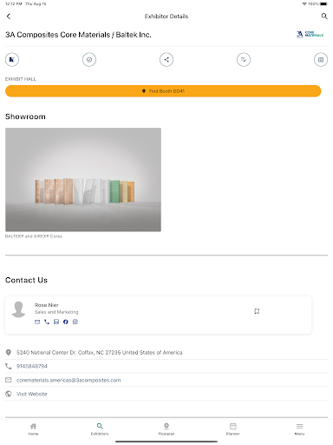The height and width of the screenshot is (445, 333).
Task: Switch to the Floorplan tab
Action: click(166, 429)
